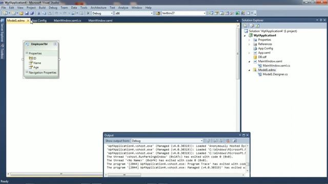Open Properties Window toolbar icon

pyautogui.click(x=216, y=13)
